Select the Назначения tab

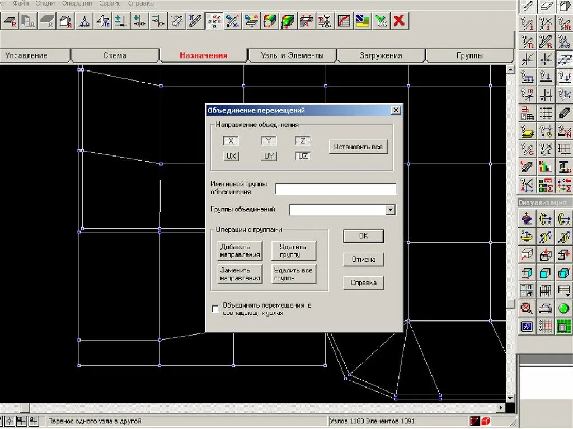[203, 55]
